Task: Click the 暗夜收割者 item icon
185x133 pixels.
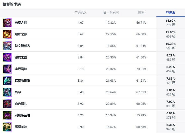Action: (7, 81)
